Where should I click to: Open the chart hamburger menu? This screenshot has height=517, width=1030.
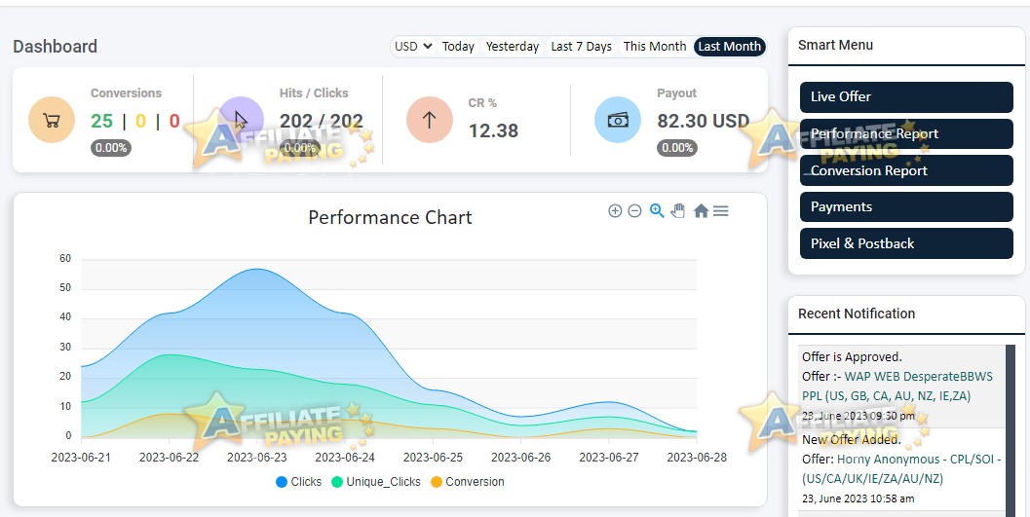point(720,210)
